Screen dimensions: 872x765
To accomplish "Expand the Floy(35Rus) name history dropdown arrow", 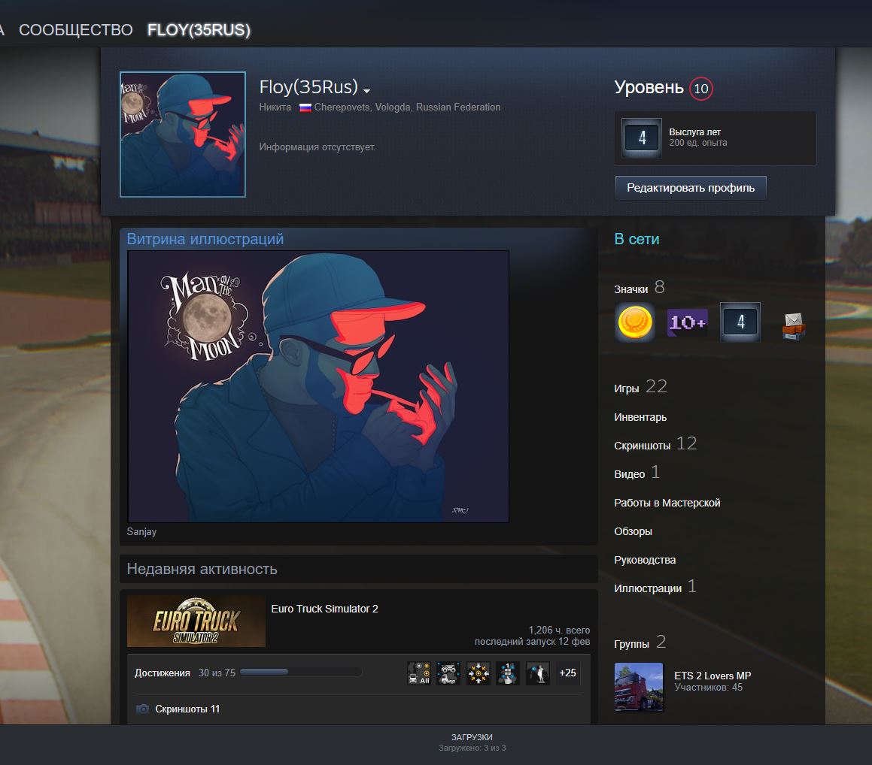I will pos(366,91).
